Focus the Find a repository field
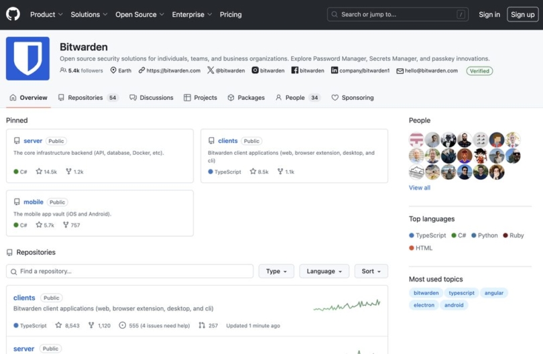The width and height of the screenshot is (543, 354). pyautogui.click(x=130, y=271)
